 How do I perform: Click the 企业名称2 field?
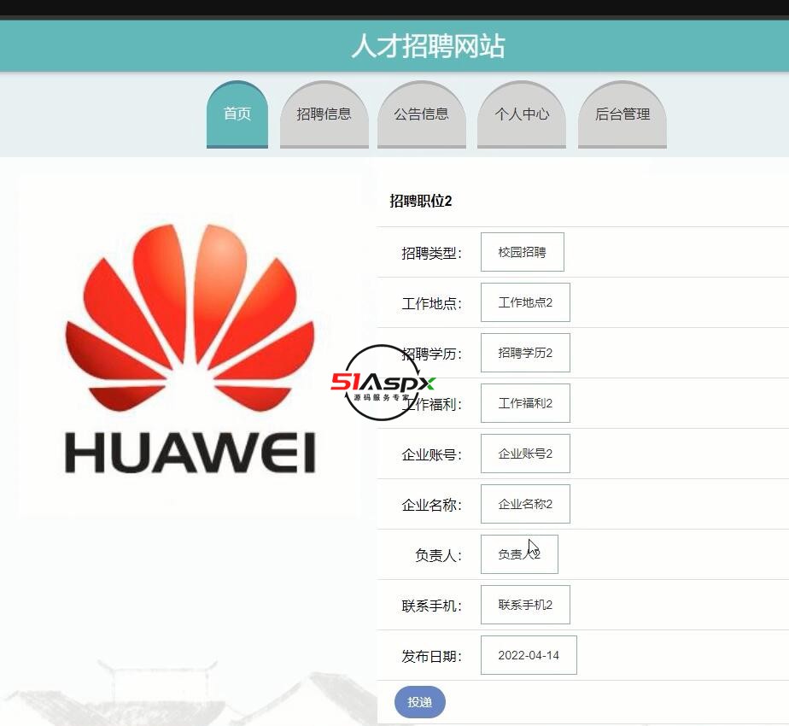pos(525,504)
